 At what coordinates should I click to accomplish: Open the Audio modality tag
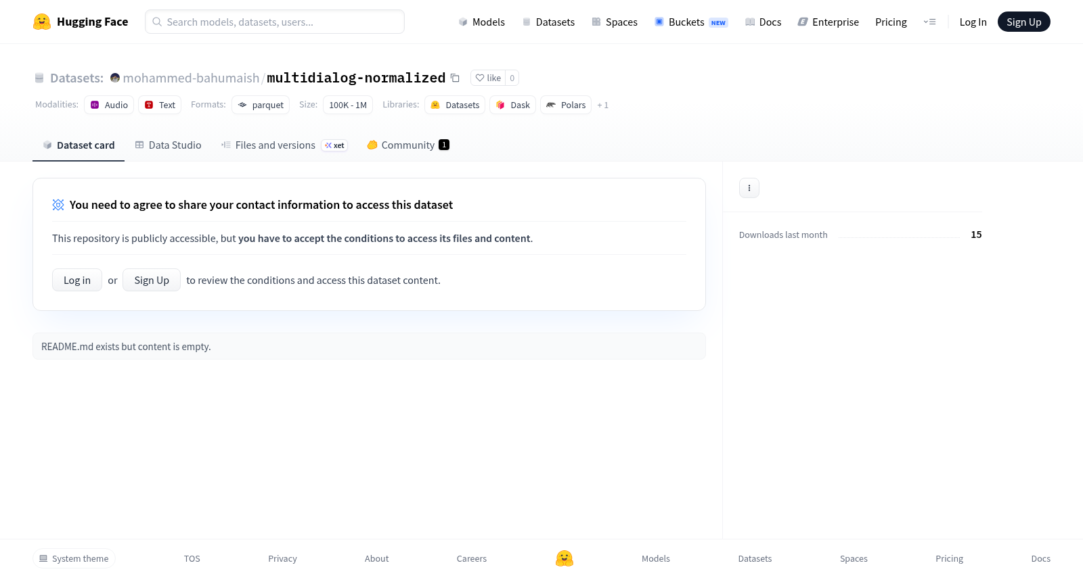coord(109,105)
